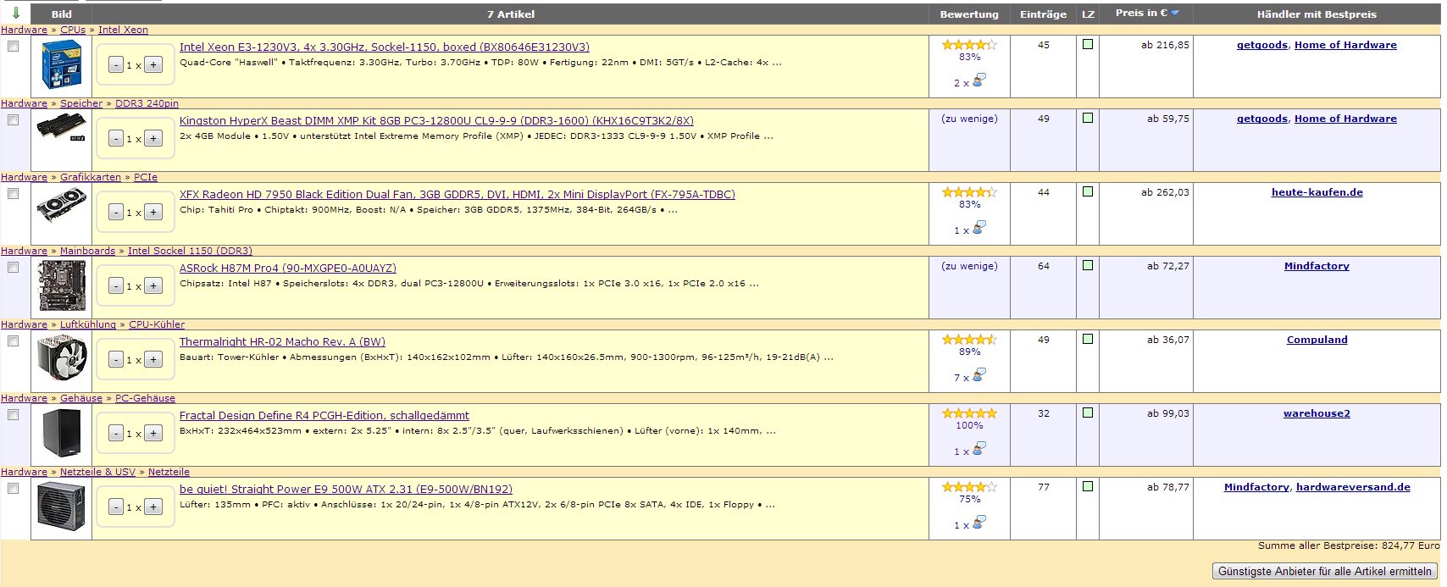Open the XFX Radeon HD 7950 Black Edition link
The height and width of the screenshot is (587, 1447).
(x=457, y=195)
